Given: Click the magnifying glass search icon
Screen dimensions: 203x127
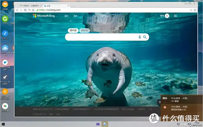Looking at the screenshot, I should pyautogui.click(x=145, y=37).
